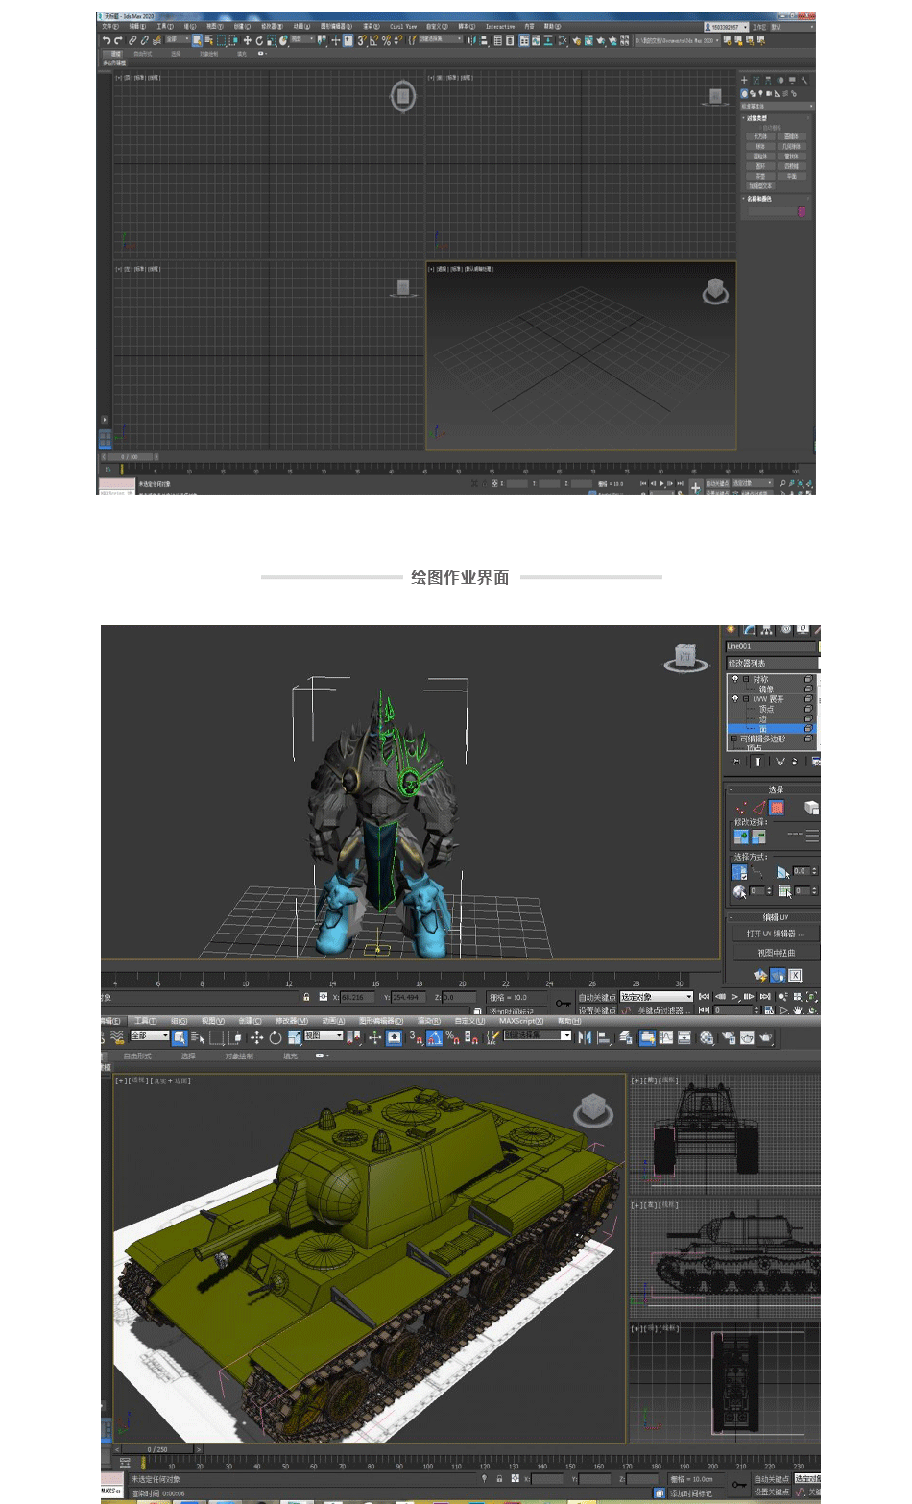Click the quick planar map lightning icon
This screenshot has height=1504, width=912.
760,975
